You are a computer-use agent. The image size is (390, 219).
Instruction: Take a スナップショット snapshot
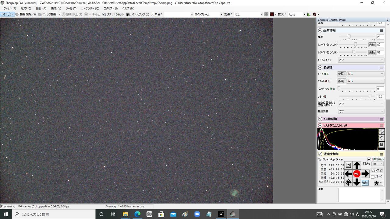(113, 14)
